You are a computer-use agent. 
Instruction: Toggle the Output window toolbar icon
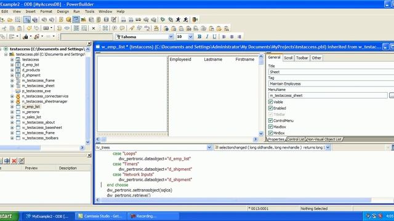(x=34, y=20)
